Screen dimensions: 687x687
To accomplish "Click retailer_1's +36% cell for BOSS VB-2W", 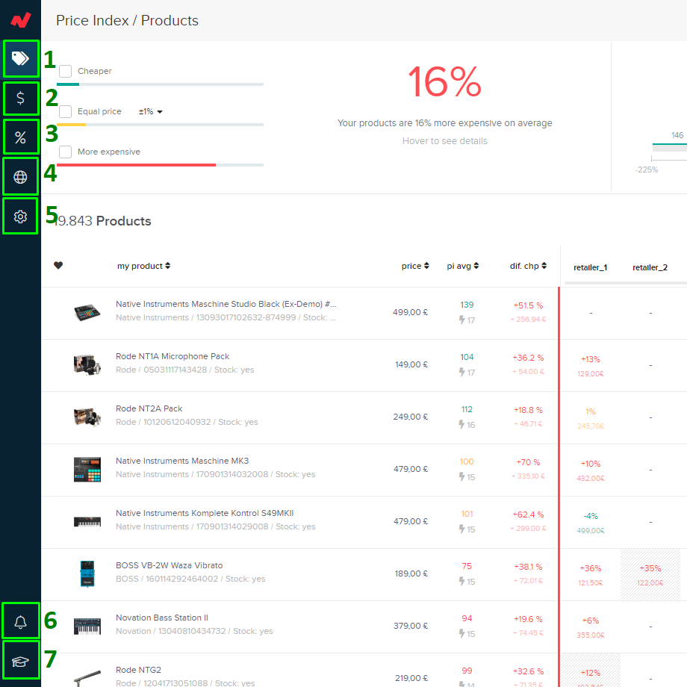I will (590, 574).
